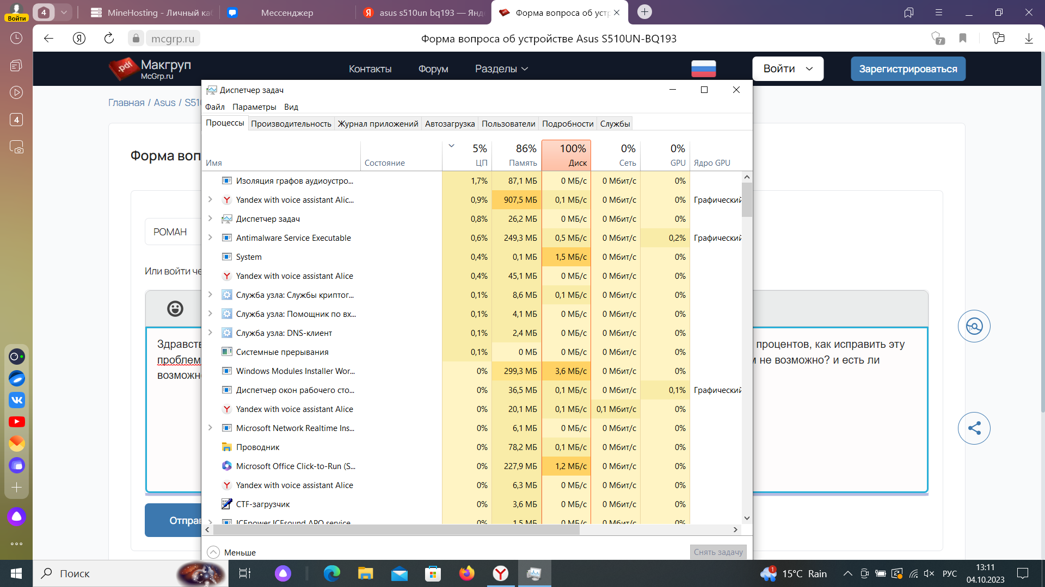Select Windows Modules Installer Wor... process
Image resolution: width=1045 pixels, height=587 pixels.
click(x=471, y=371)
